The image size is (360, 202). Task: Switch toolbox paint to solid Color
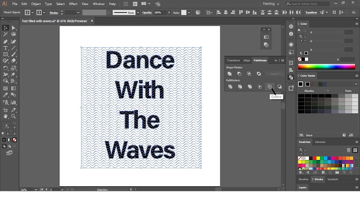[x=4, y=140]
